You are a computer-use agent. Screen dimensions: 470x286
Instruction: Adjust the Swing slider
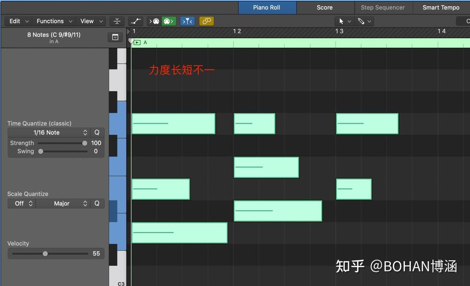(62, 151)
